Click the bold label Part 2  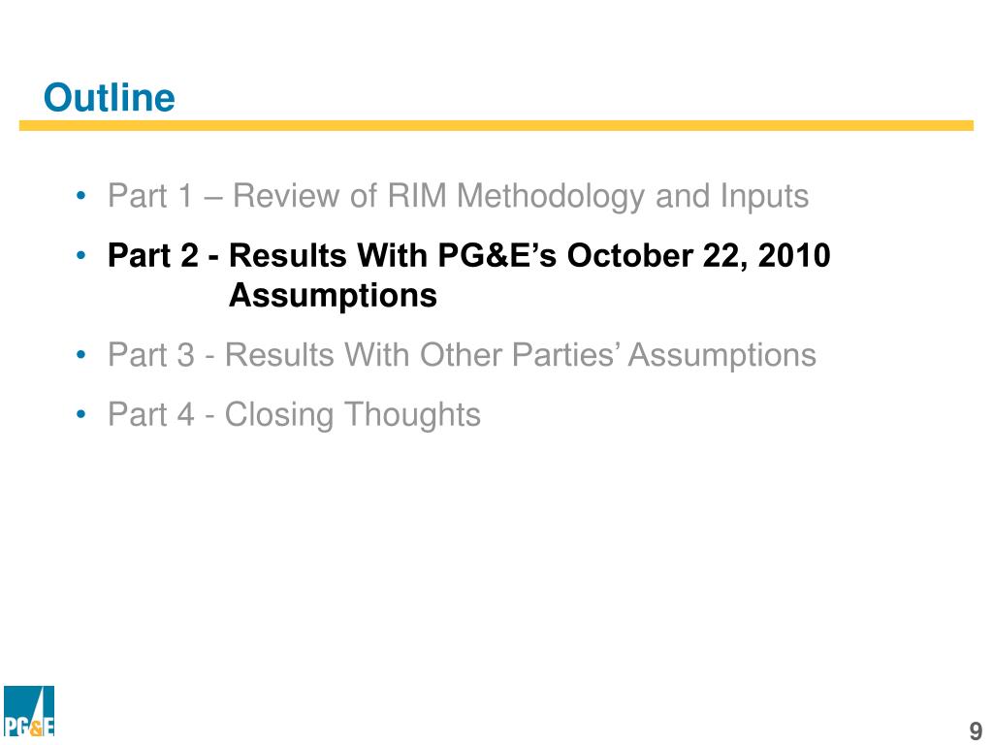click(x=152, y=256)
